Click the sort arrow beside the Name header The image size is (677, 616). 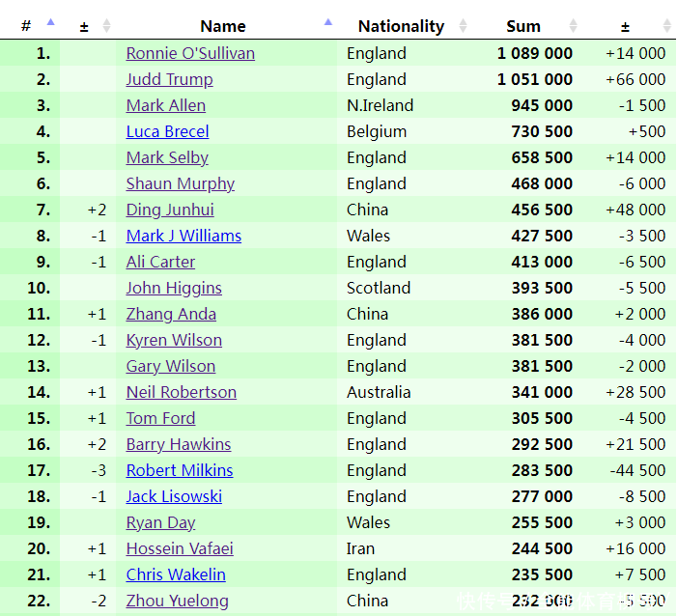coord(328,22)
